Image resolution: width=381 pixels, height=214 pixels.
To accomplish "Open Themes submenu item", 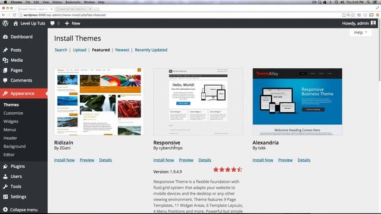I will tap(11, 105).
